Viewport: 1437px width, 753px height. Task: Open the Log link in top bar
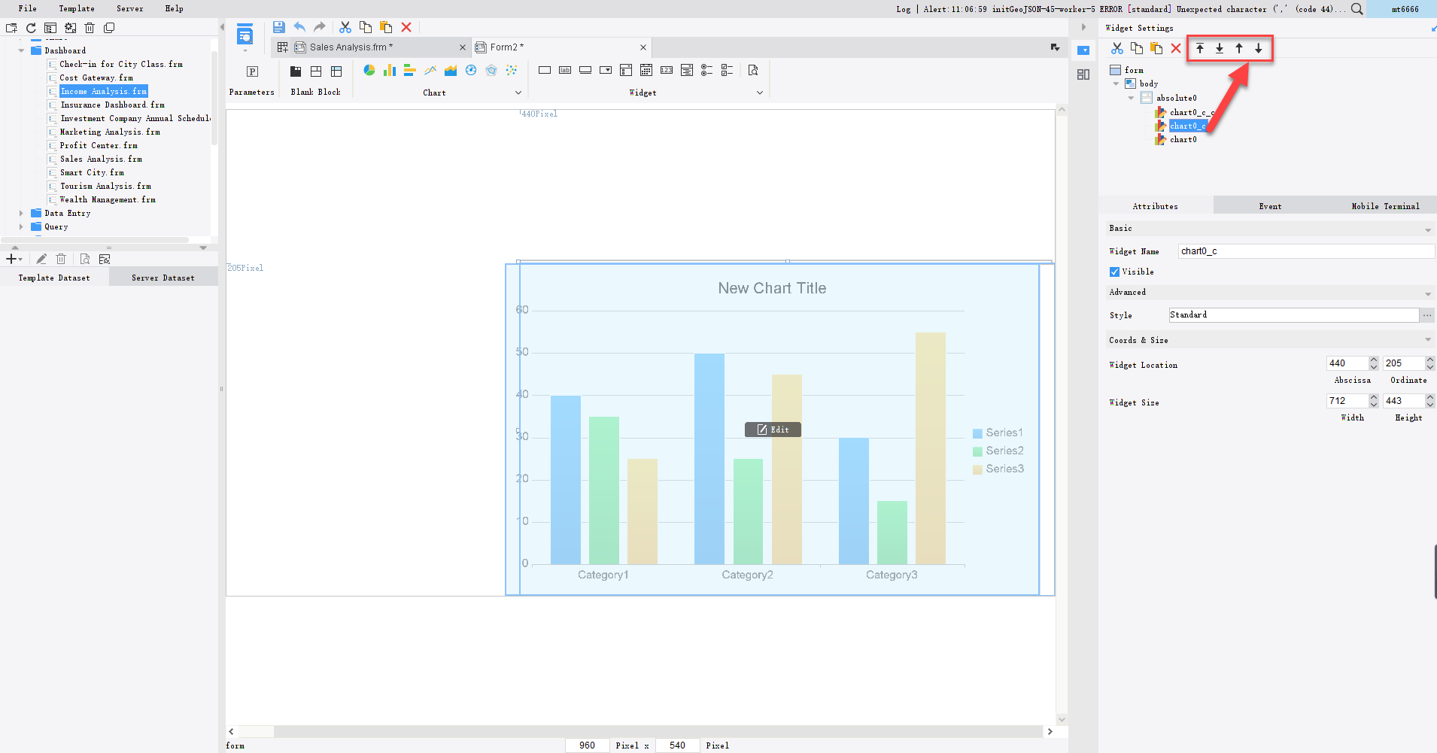[x=904, y=9]
